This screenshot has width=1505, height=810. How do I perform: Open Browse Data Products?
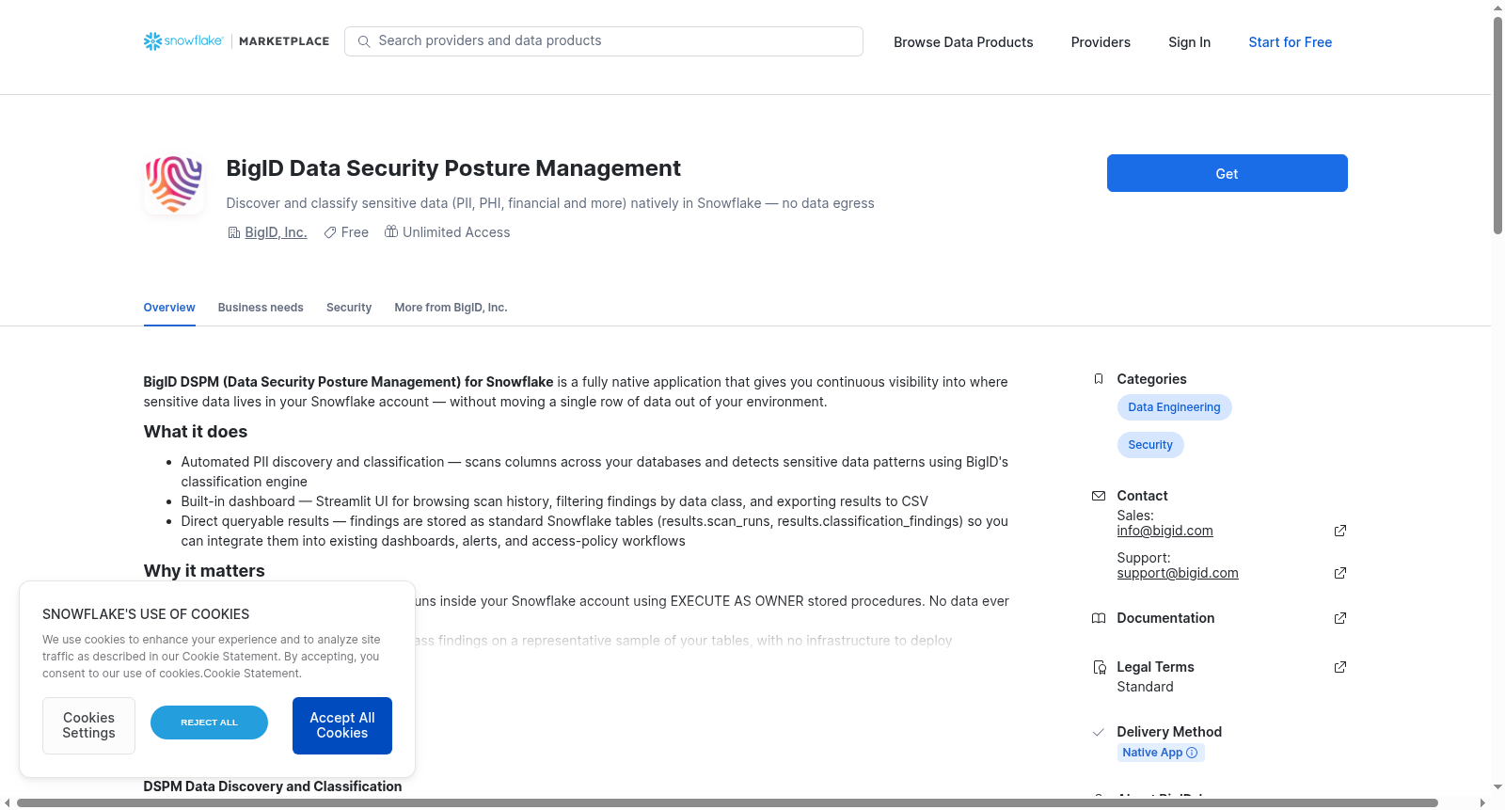click(x=963, y=42)
